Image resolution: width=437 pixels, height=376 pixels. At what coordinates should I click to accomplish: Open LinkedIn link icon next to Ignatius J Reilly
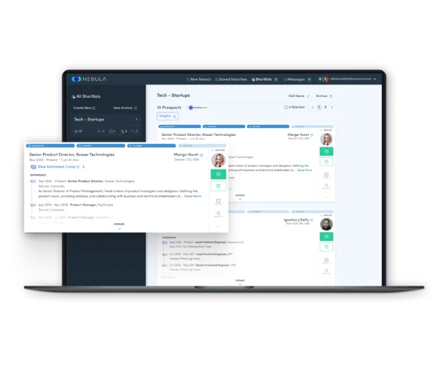point(311,219)
